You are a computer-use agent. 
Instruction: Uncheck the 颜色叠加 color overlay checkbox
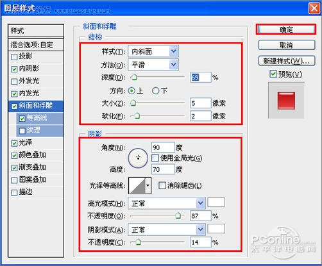pos(14,156)
